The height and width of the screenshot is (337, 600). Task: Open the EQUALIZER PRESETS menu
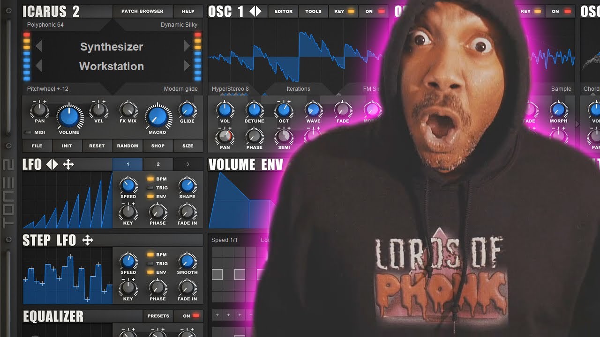[x=158, y=316]
